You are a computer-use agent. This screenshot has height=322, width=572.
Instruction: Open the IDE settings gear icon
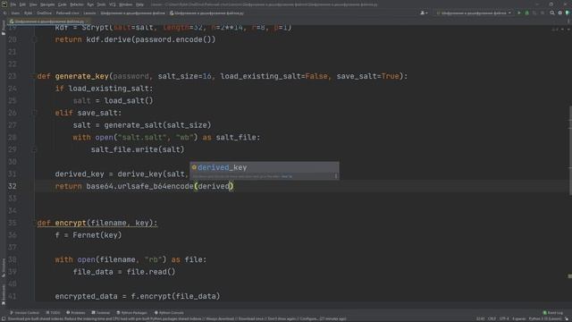[x=560, y=13]
